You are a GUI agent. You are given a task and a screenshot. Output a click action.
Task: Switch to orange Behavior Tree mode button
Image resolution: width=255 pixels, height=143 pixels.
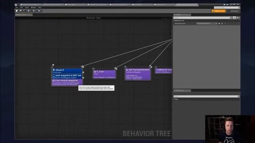219,11
